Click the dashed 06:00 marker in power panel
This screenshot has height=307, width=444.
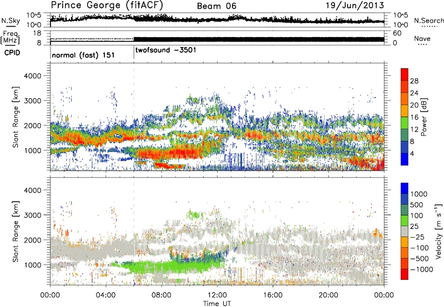(x=134, y=117)
